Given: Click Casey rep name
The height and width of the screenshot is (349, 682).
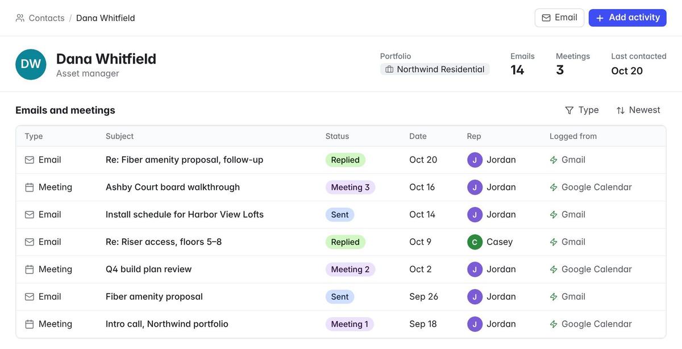Looking at the screenshot, I should pos(500,242).
